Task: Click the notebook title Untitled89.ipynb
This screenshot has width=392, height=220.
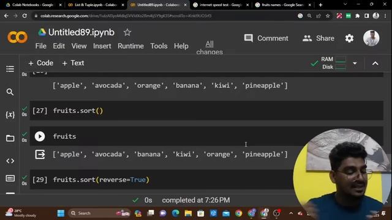Action: tap(81, 32)
